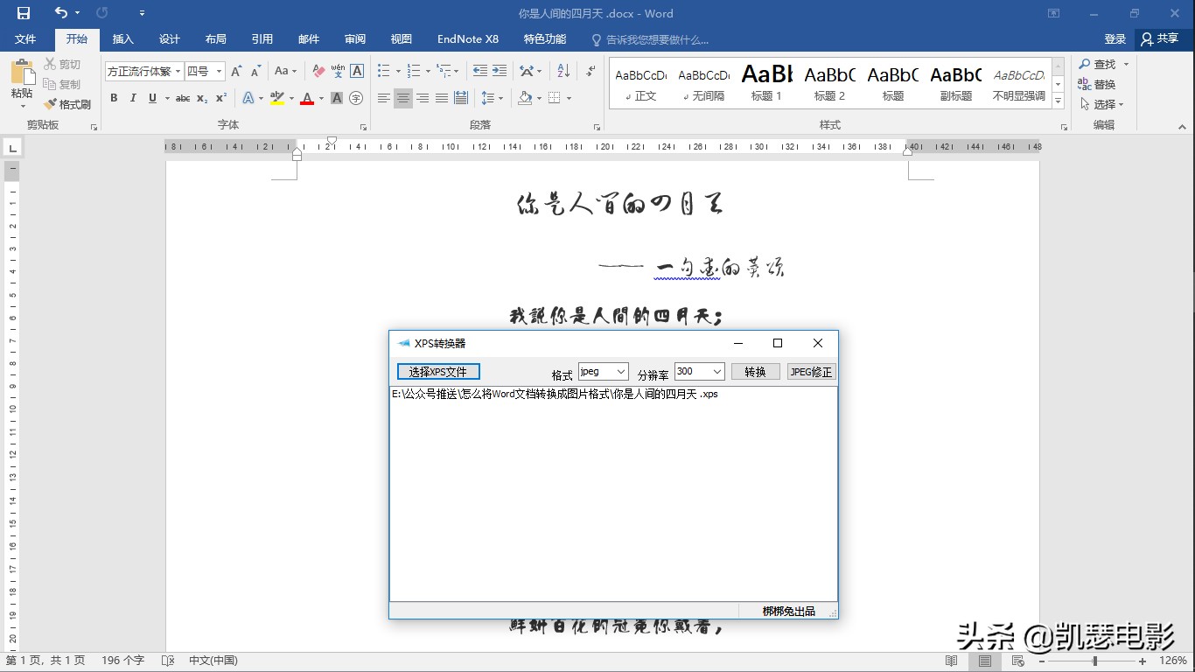Select the subscript icon
The height and width of the screenshot is (672, 1195).
point(204,99)
